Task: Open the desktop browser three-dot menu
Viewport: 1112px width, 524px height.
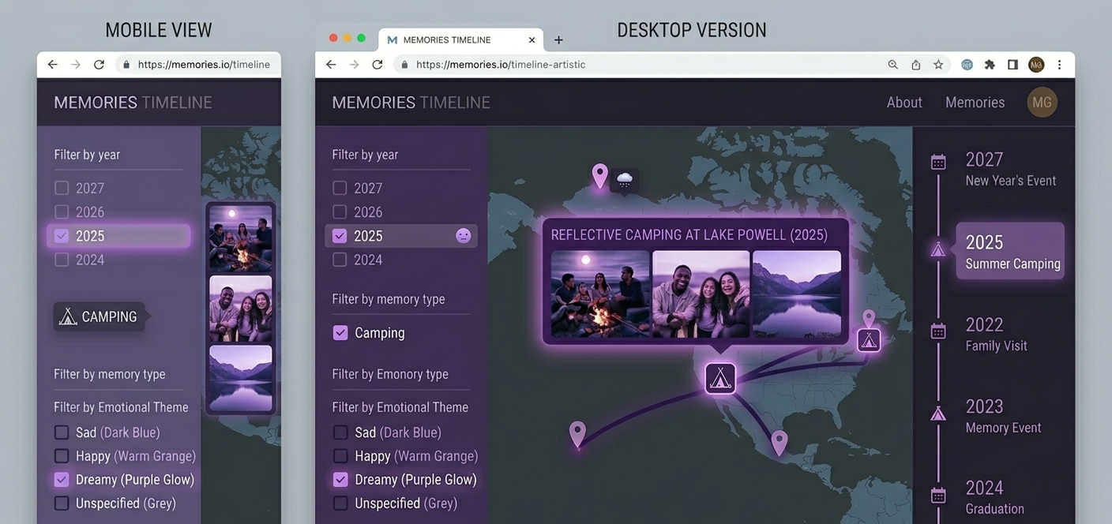Action: click(1060, 65)
